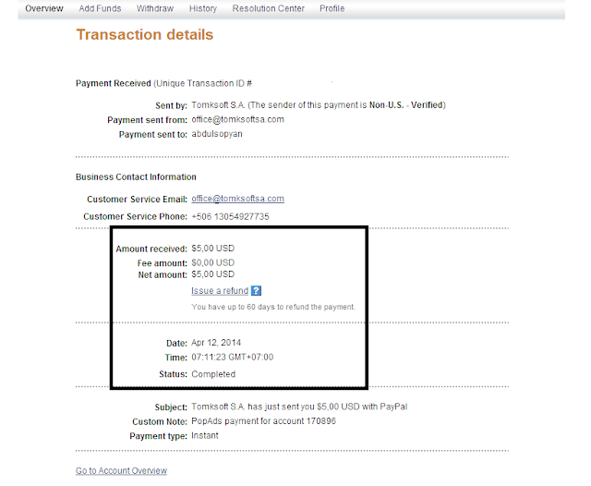Open the History tab
Screen dimensions: 591x486
(x=203, y=8)
